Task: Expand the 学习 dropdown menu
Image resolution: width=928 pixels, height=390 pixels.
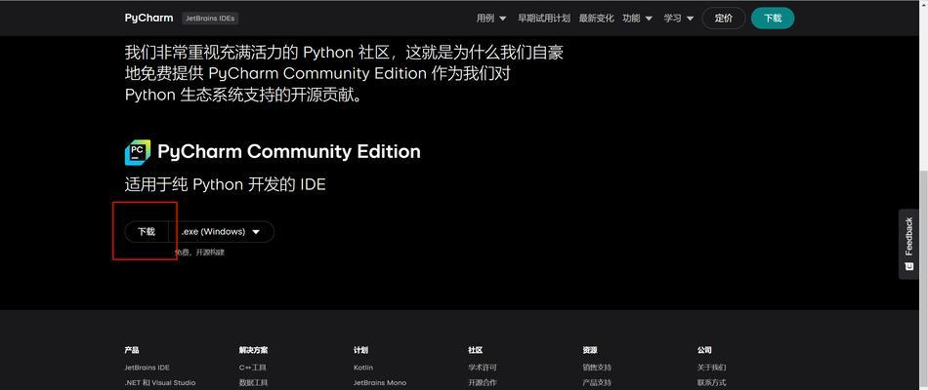Action: [x=679, y=19]
